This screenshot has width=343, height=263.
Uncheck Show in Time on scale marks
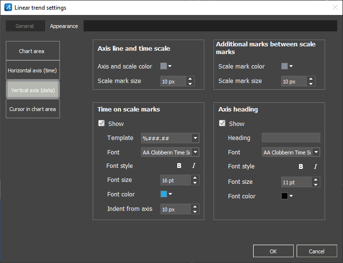click(x=101, y=124)
